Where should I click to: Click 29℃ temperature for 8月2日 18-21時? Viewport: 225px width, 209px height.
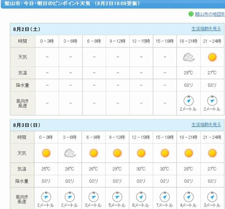coord(188,73)
